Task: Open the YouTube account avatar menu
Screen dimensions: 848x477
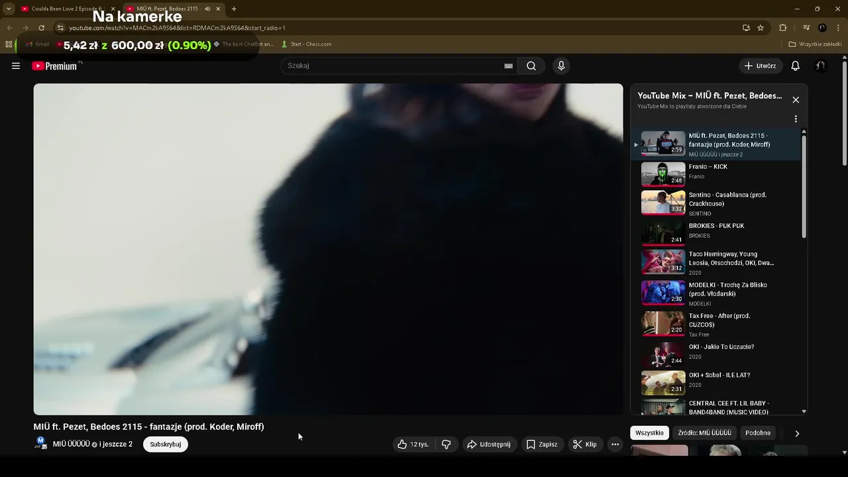Action: [x=820, y=66]
